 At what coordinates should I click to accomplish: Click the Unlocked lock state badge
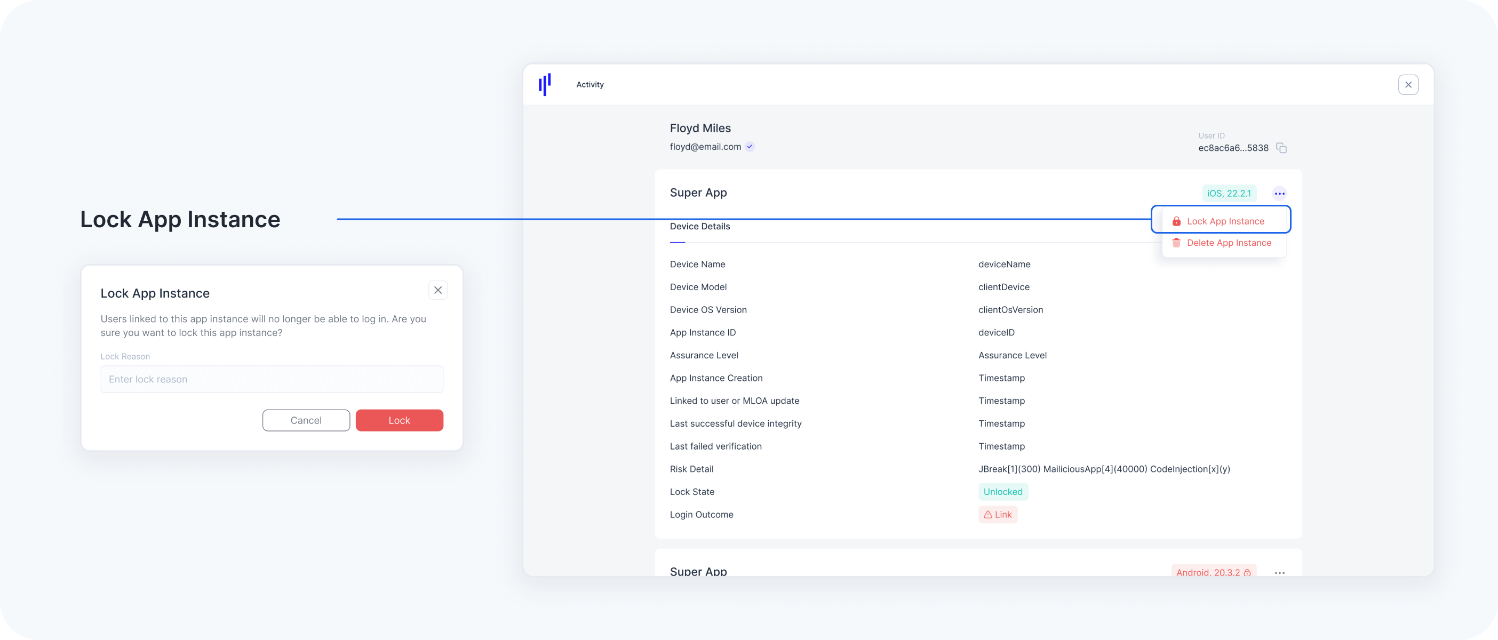pos(1002,492)
